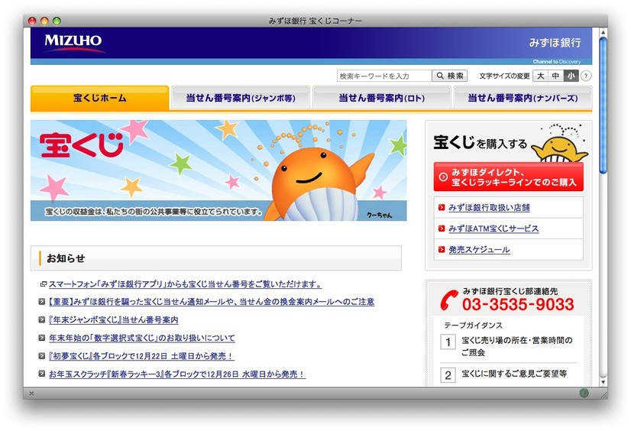The height and width of the screenshot is (431, 631).
Task: Open 当せん番号案内(ナンバーズ) tab
Action: coord(523,98)
